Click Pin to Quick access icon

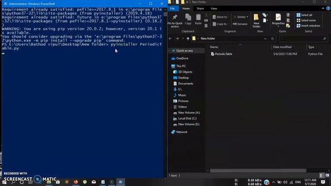click(175, 17)
